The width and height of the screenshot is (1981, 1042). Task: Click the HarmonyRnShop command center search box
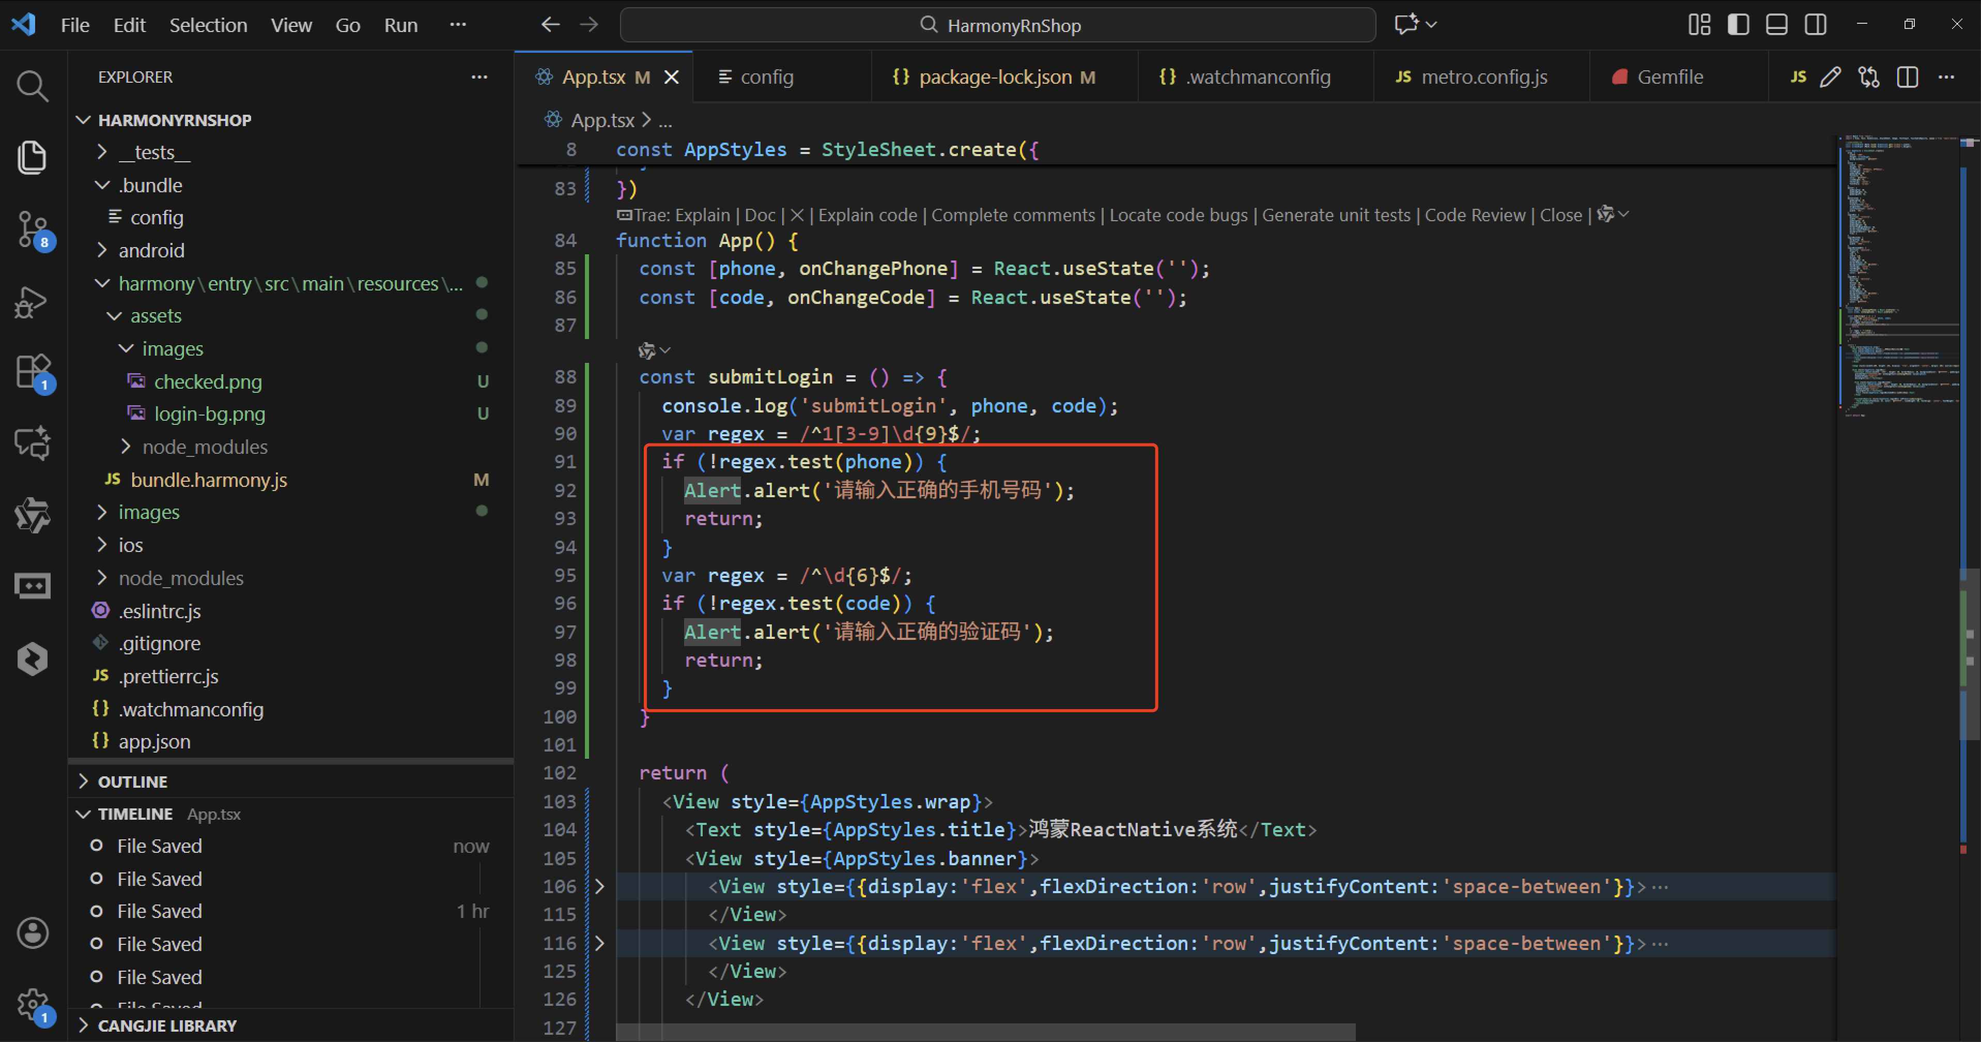(997, 25)
